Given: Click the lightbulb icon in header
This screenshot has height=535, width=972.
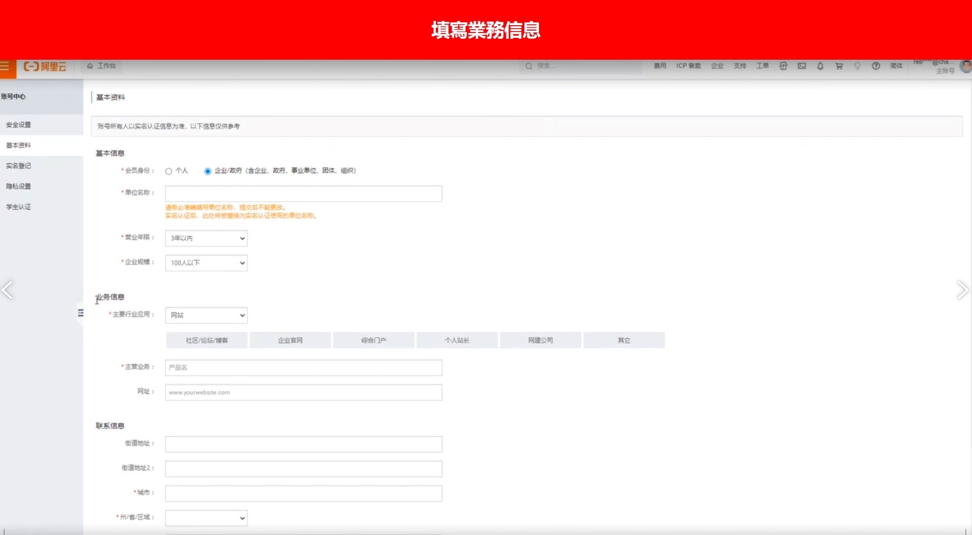Looking at the screenshot, I should (857, 66).
